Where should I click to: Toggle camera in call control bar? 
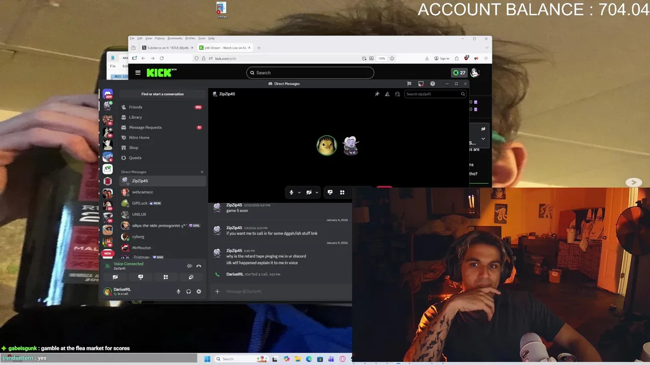[309, 192]
